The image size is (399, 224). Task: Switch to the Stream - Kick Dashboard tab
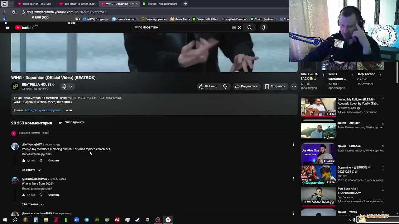pos(160,4)
